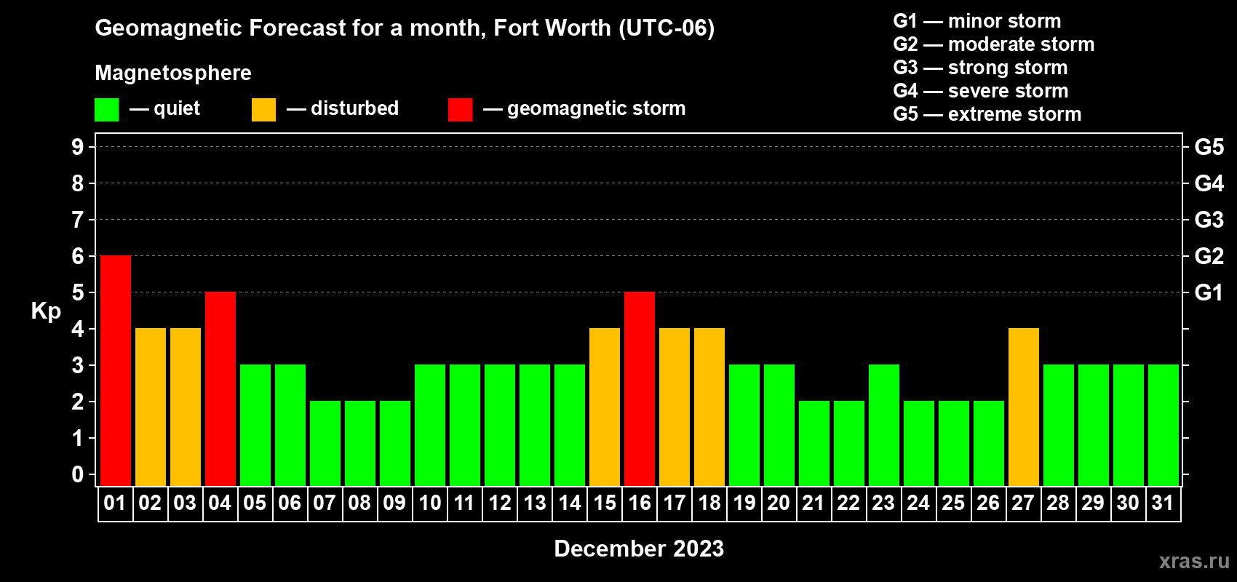Click the right-axis 'G2' label
This screenshot has height=582, width=1237.
coord(1209,256)
